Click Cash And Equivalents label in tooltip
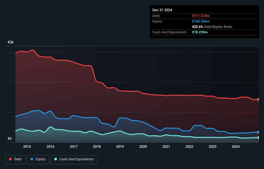 click(x=169, y=32)
